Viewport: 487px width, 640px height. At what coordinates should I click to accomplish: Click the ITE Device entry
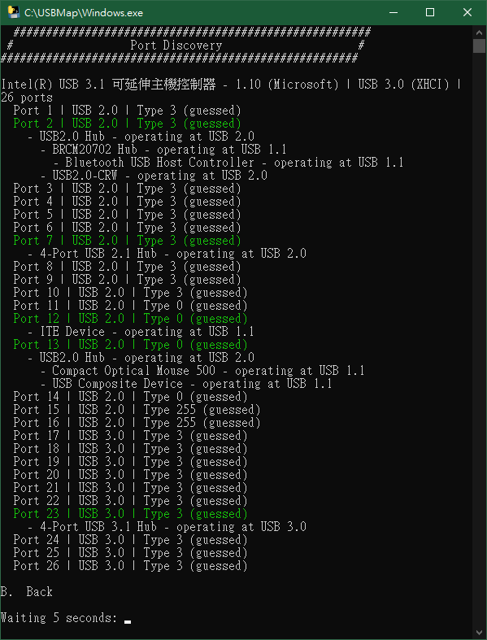141,332
